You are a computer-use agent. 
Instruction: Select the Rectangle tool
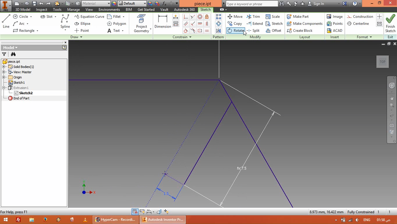(x=24, y=30)
